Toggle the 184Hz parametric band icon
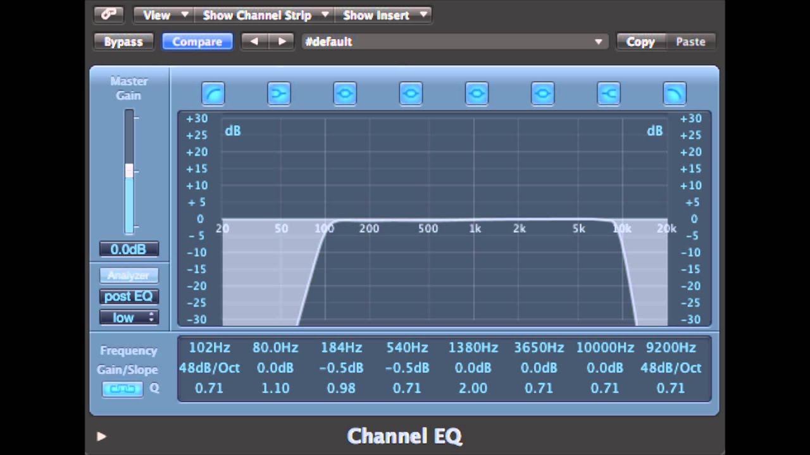Image resolution: width=810 pixels, height=455 pixels. [x=345, y=94]
